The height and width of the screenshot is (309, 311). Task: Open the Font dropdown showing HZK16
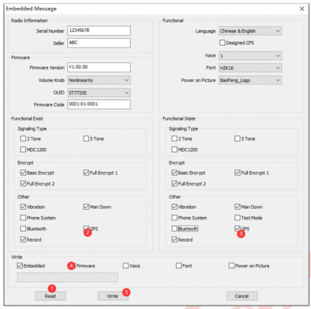pos(250,68)
